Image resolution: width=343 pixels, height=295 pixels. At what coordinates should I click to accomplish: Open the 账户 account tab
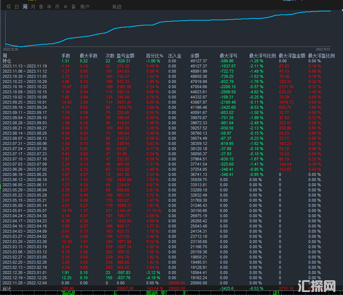[85, 7]
